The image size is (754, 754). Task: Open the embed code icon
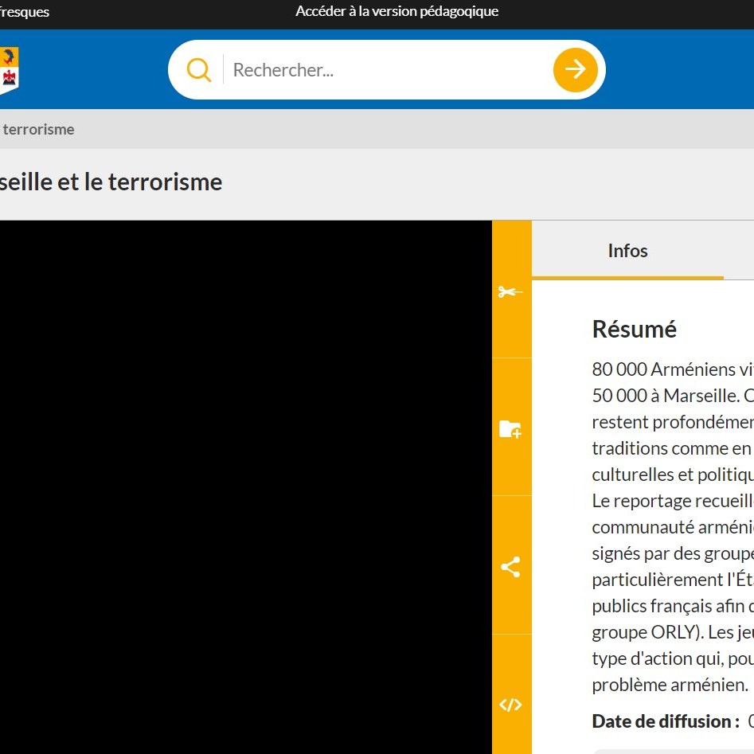coord(510,705)
